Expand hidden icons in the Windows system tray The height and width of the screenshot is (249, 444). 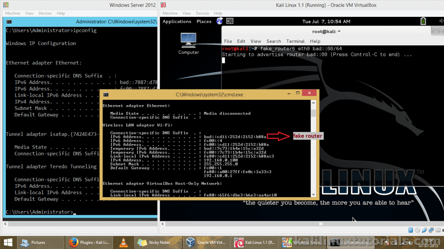[378, 243]
